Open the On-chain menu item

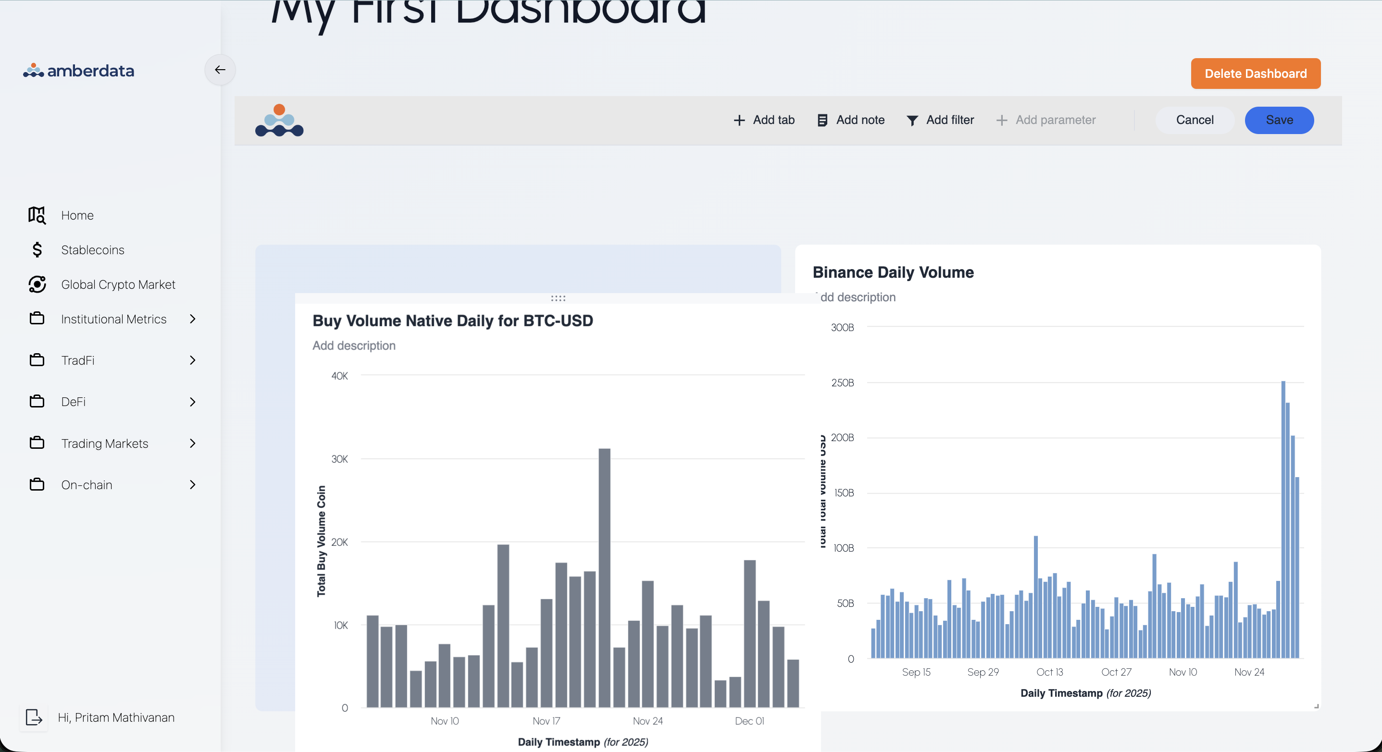[x=87, y=484]
